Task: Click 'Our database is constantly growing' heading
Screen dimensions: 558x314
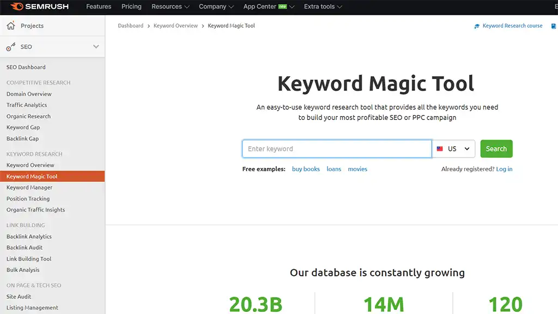Action: tap(377, 273)
